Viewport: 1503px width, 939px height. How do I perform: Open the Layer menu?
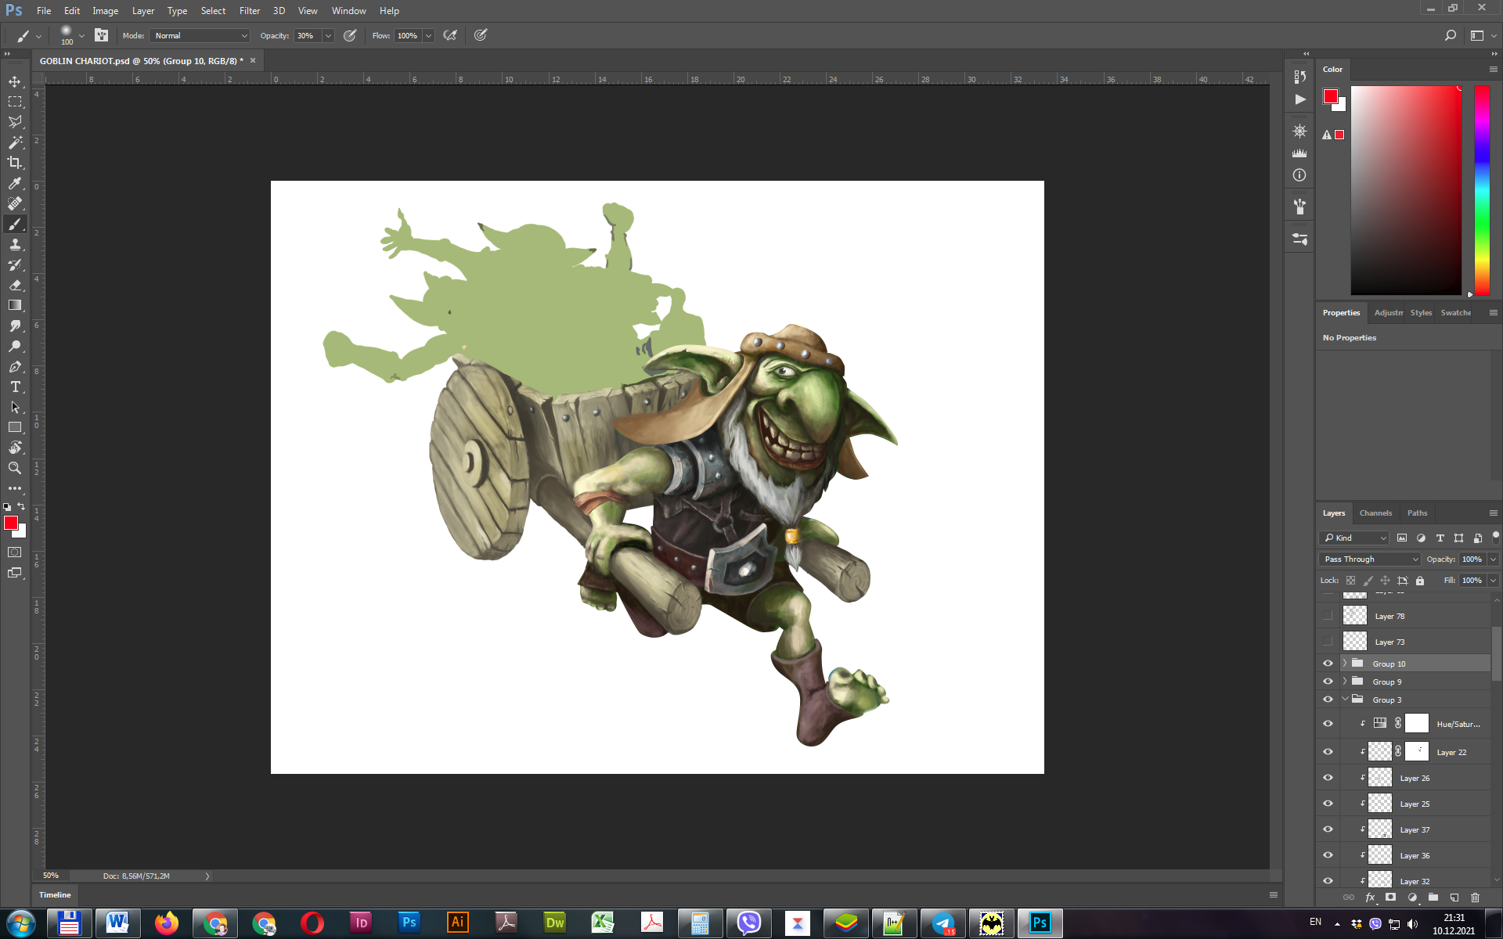click(x=142, y=11)
